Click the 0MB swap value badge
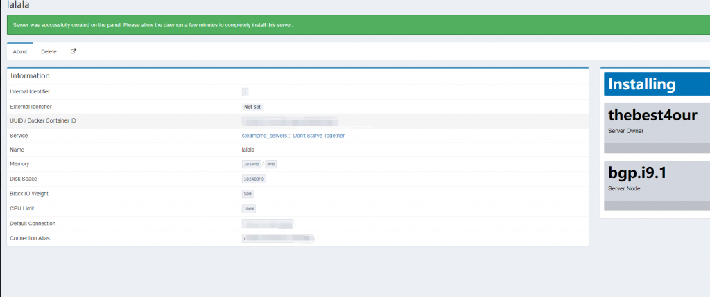 tap(270, 164)
